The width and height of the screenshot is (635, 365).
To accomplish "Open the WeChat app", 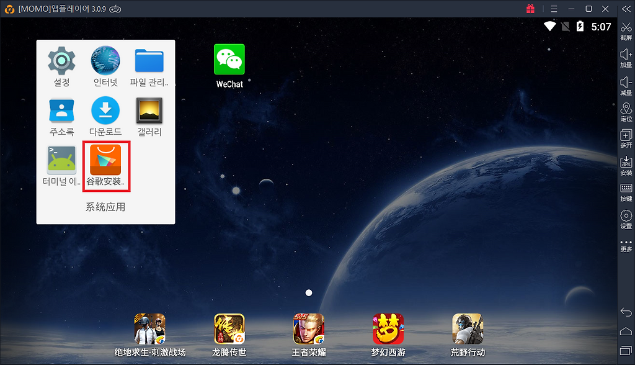I will (229, 60).
